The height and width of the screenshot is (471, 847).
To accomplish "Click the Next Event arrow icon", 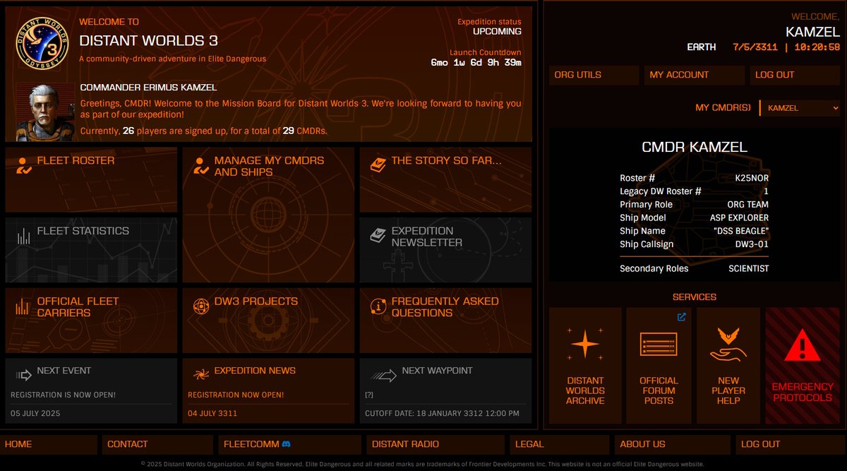I will click(24, 375).
